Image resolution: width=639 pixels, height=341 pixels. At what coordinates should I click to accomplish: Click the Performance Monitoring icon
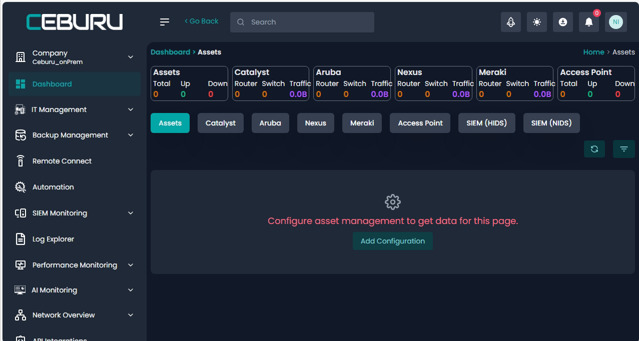[21, 265]
